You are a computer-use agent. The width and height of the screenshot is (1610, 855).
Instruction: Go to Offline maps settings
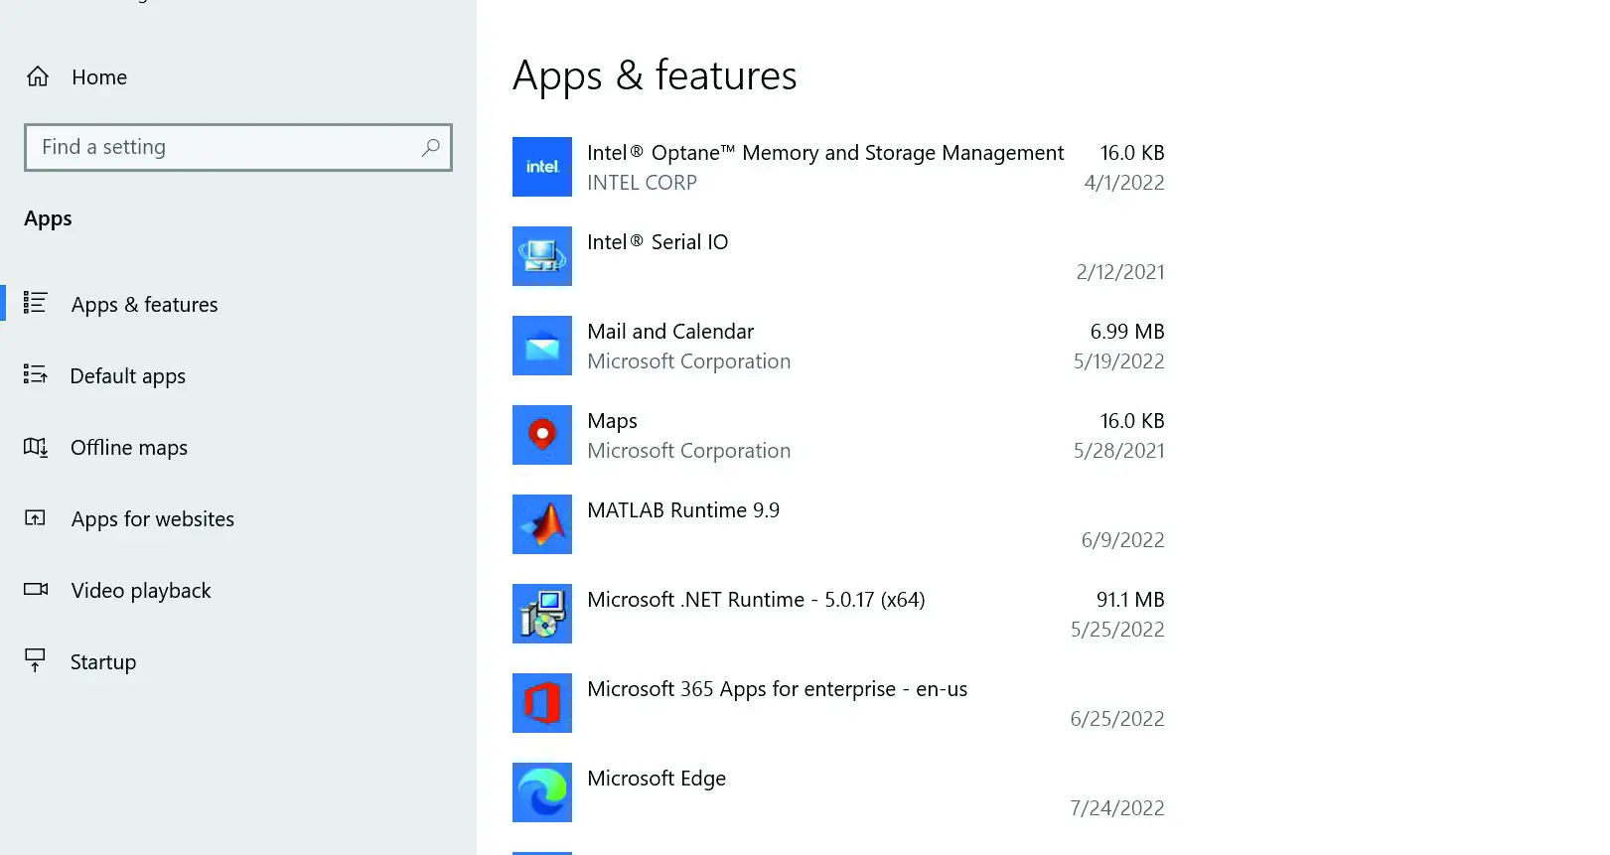[128, 448]
